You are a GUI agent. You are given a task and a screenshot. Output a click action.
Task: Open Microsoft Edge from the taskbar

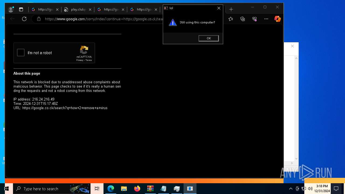point(111,189)
